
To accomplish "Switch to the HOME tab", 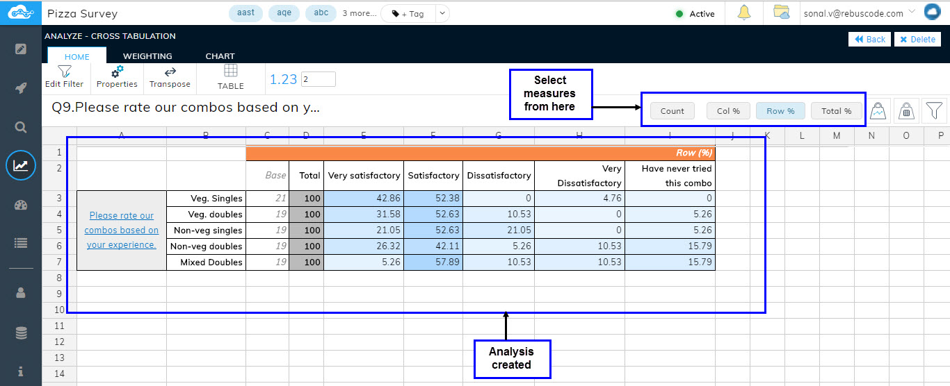I will [77, 56].
